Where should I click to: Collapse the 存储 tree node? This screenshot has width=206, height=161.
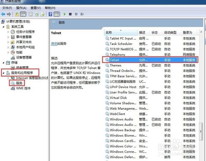(x=4, y=63)
